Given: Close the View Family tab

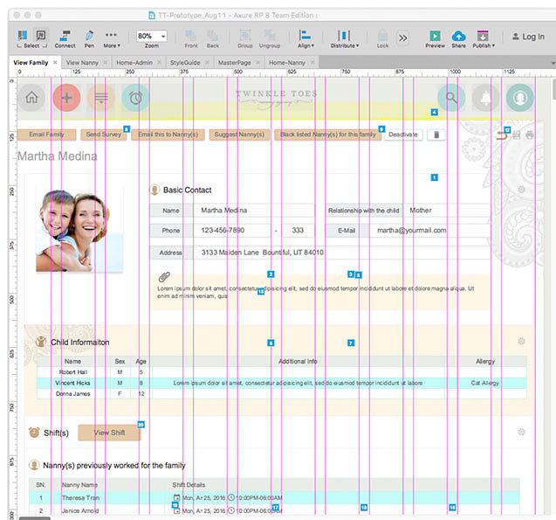Looking at the screenshot, I should [x=55, y=62].
